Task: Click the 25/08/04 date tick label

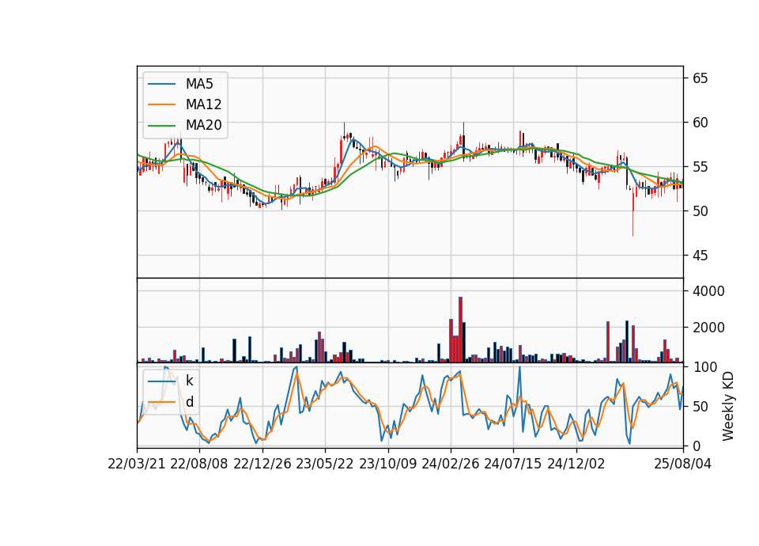Action: (683, 464)
